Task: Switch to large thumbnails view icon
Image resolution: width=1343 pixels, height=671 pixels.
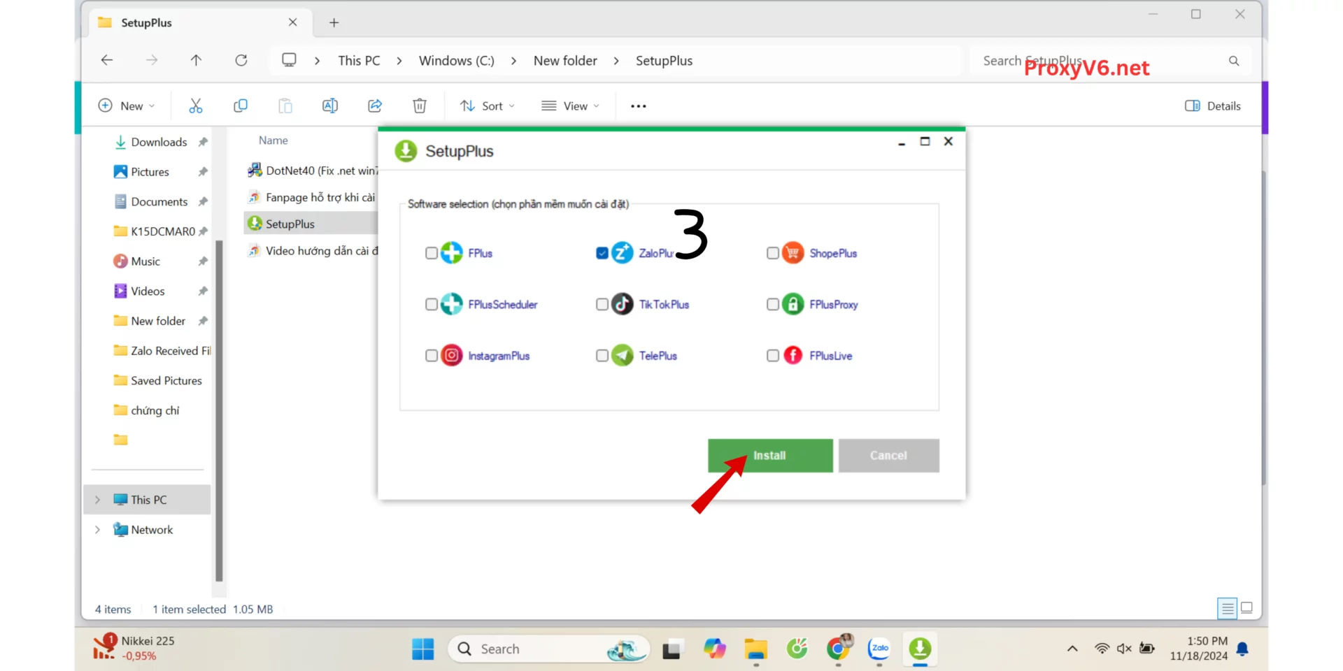Action: click(x=1246, y=608)
